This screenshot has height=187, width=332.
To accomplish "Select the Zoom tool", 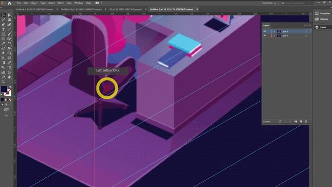I will (4, 82).
